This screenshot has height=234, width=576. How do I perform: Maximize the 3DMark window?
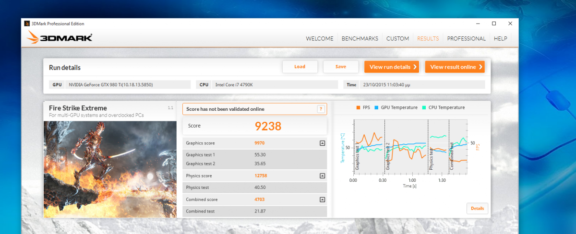[494, 23]
